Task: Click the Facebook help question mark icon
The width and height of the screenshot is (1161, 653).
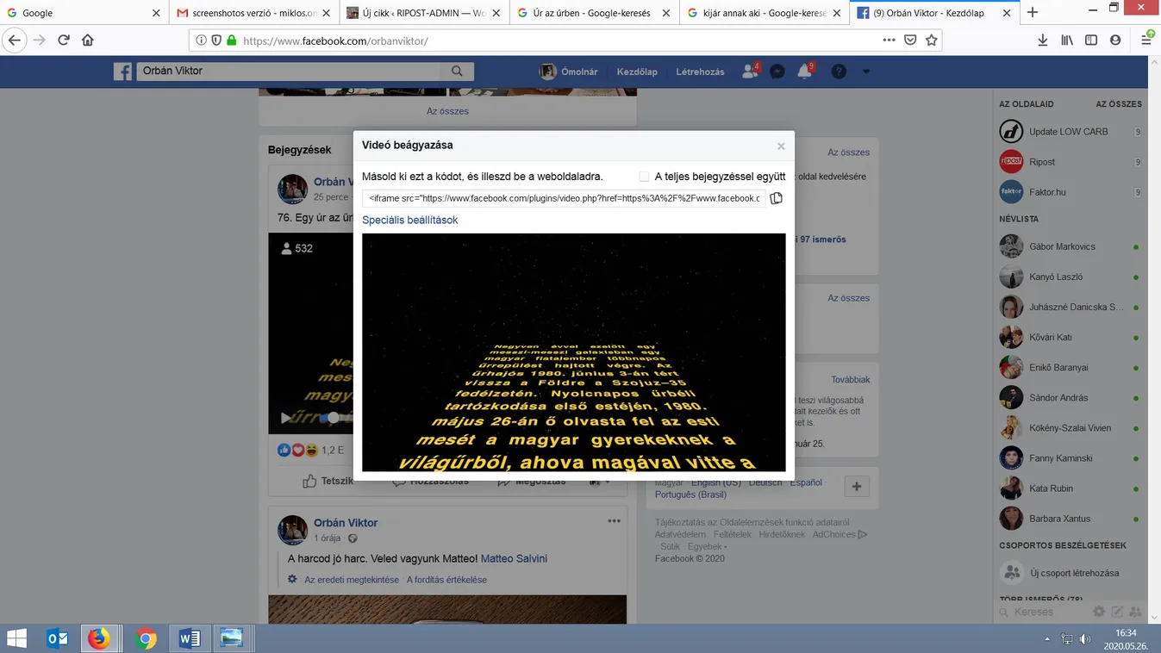Action: [x=839, y=72]
